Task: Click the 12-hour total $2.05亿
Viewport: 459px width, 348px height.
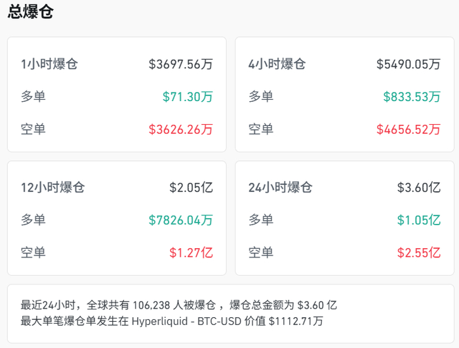Action: click(191, 188)
